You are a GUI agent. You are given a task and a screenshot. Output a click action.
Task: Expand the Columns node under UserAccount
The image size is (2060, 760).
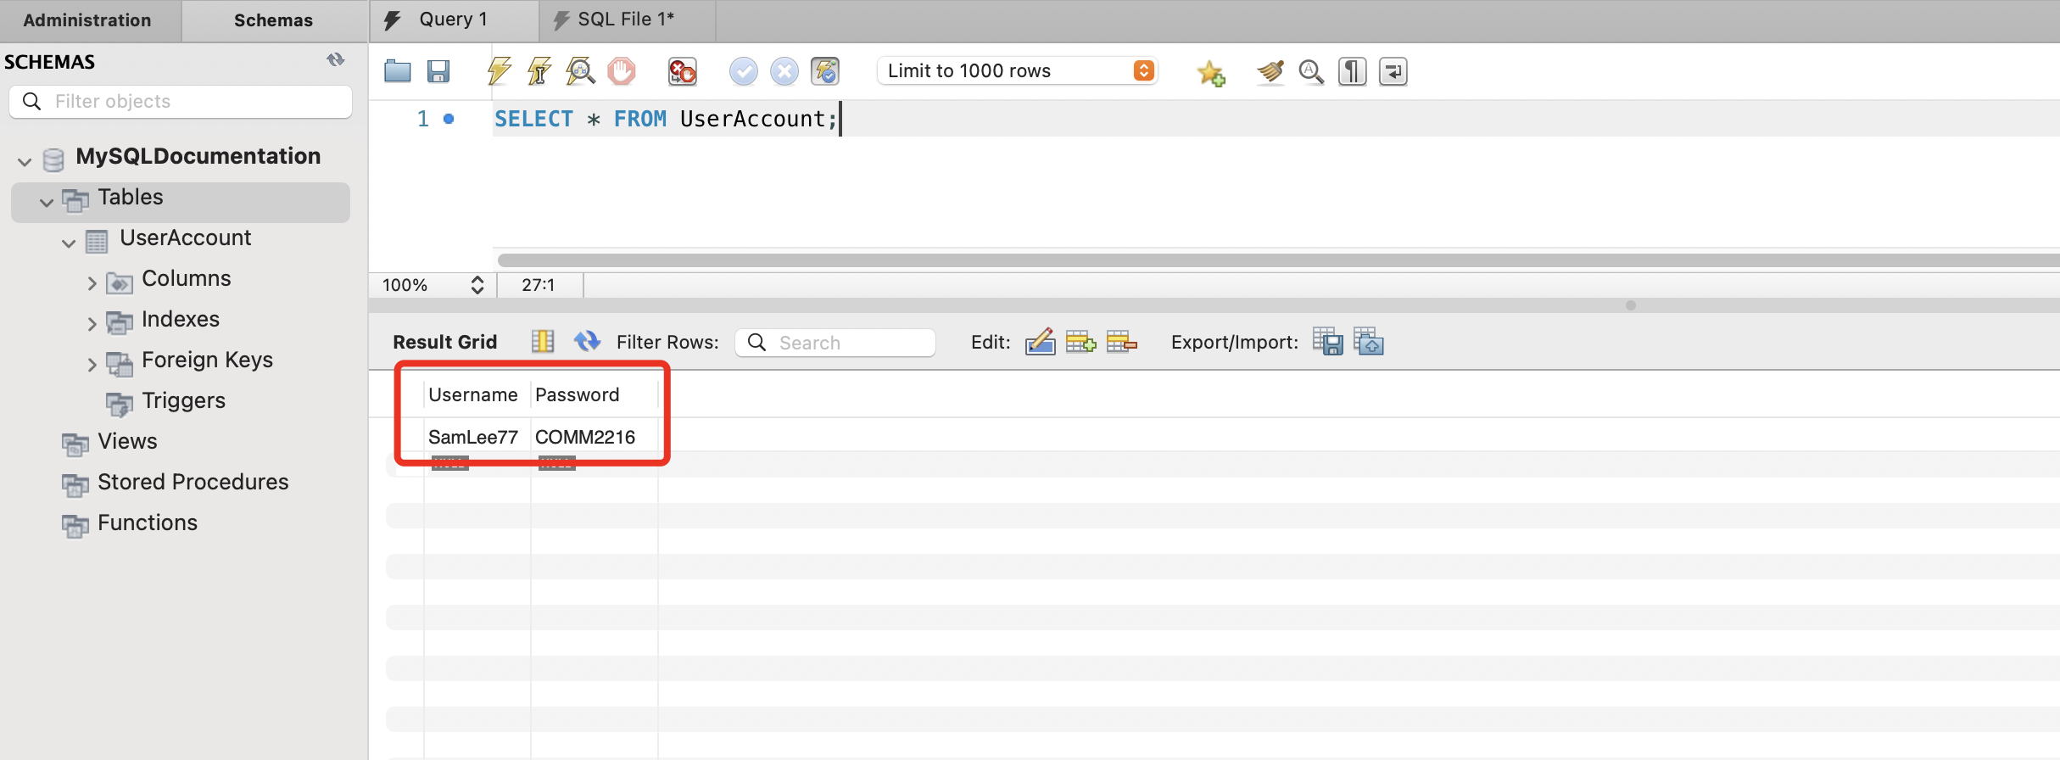(x=92, y=283)
